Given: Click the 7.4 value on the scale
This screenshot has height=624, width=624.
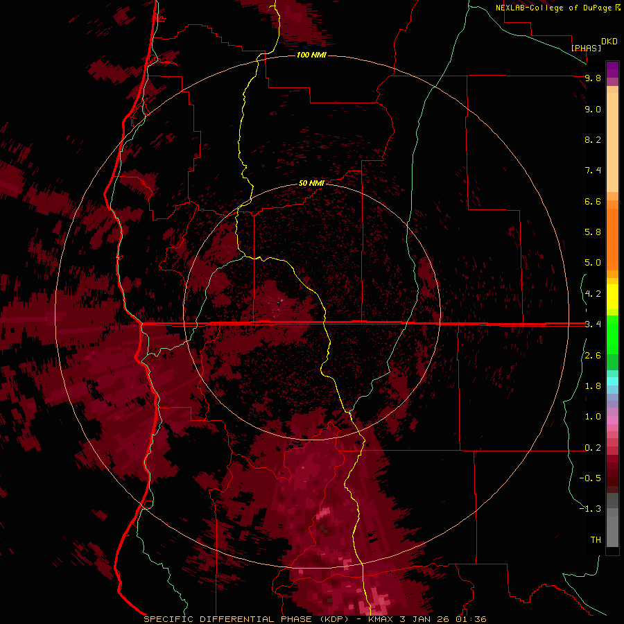Looking at the screenshot, I should point(593,171).
